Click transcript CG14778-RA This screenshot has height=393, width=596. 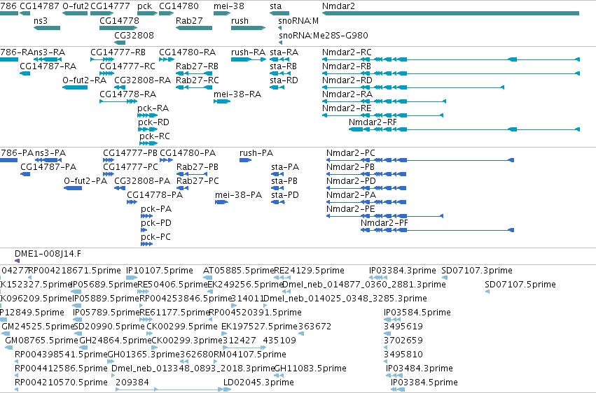click(x=127, y=94)
